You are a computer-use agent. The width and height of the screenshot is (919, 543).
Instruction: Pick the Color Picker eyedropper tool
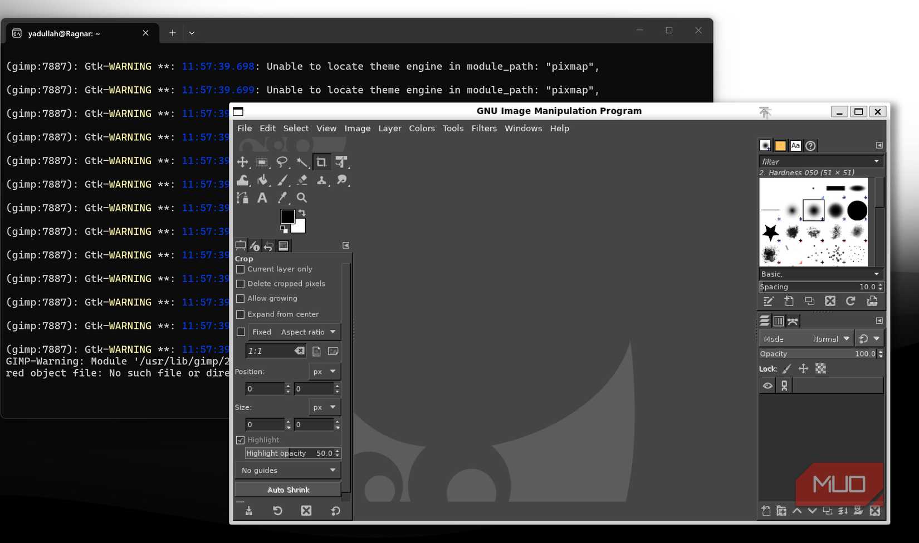click(x=282, y=198)
